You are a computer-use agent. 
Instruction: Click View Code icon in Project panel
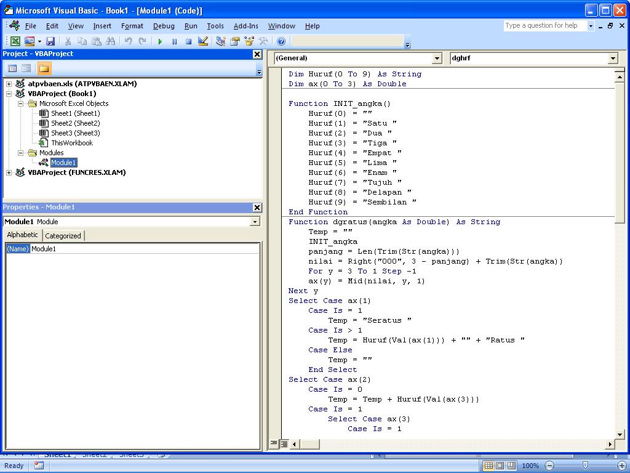coord(12,68)
